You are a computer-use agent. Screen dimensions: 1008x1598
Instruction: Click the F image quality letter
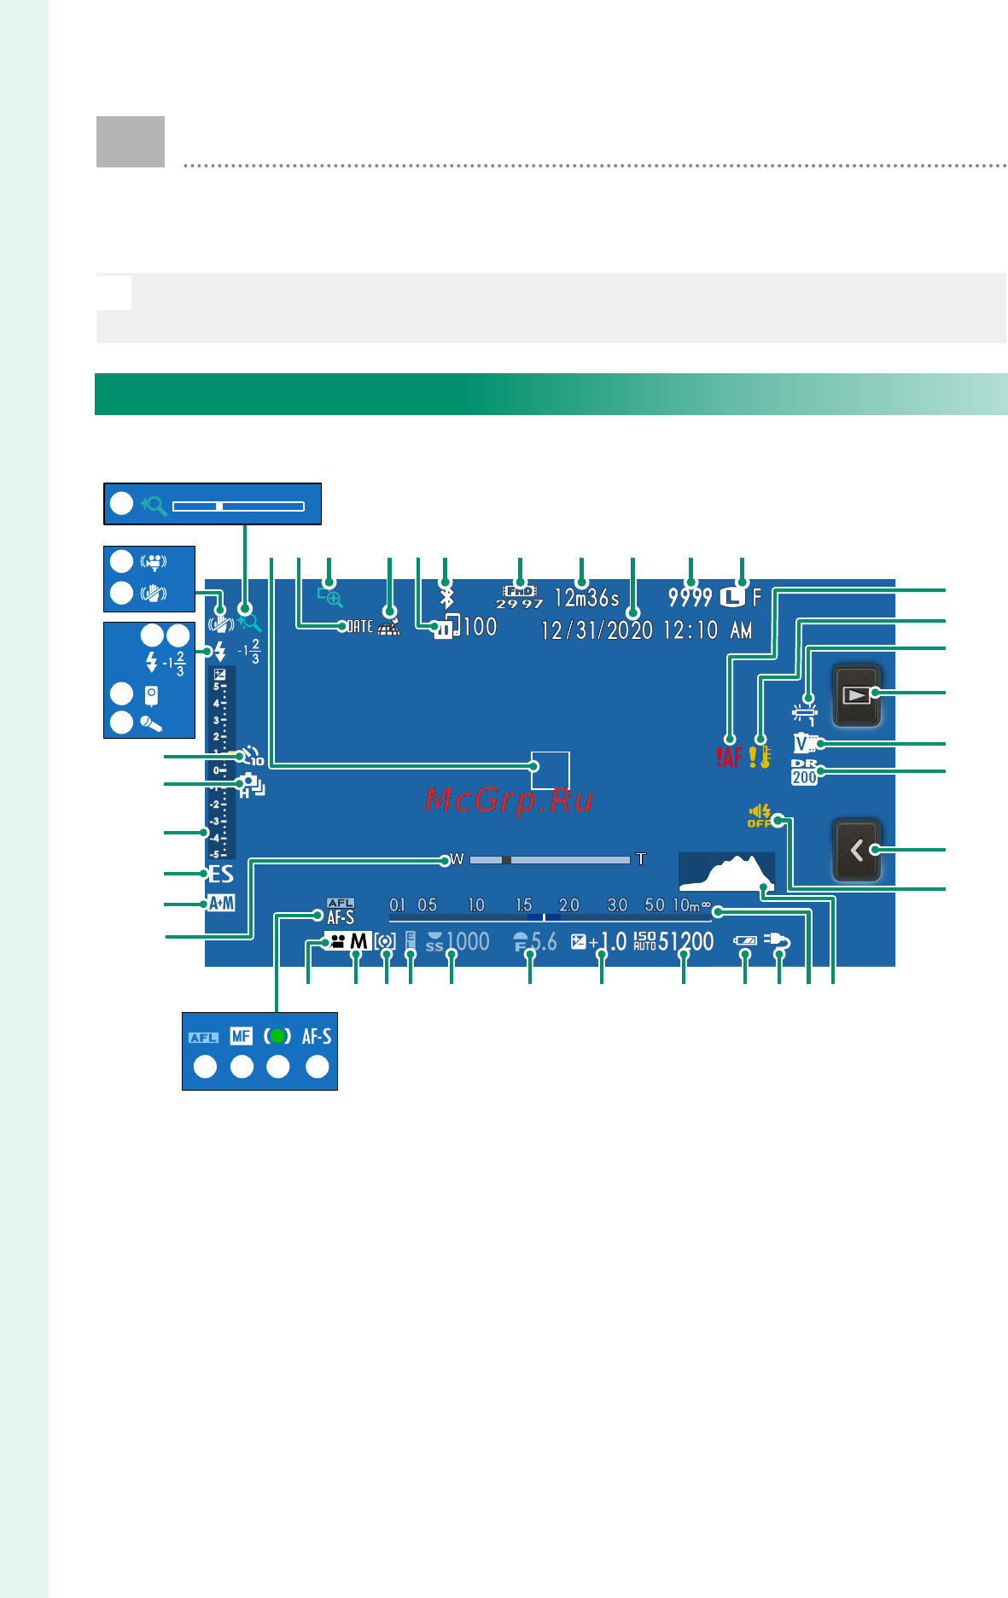(x=757, y=597)
